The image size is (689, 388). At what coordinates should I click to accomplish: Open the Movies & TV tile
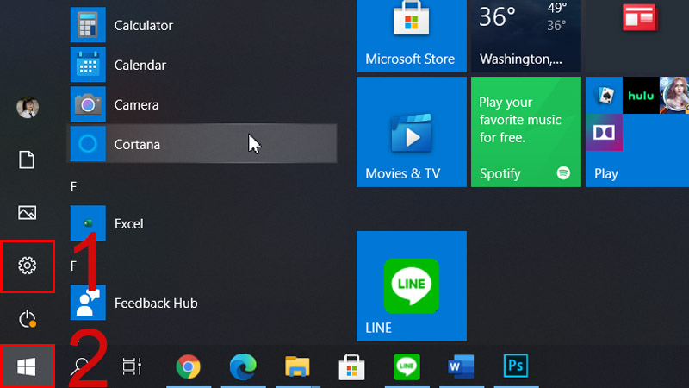(x=412, y=132)
